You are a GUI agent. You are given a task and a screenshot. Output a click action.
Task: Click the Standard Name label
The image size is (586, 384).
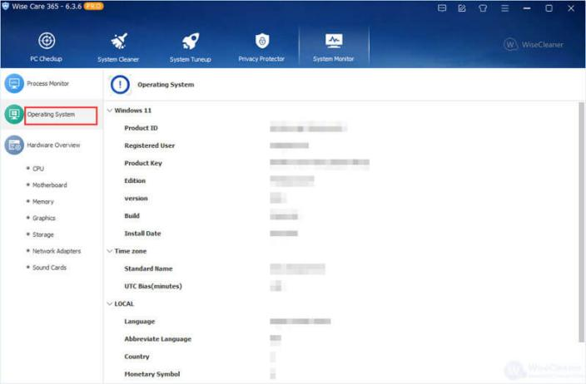point(148,268)
